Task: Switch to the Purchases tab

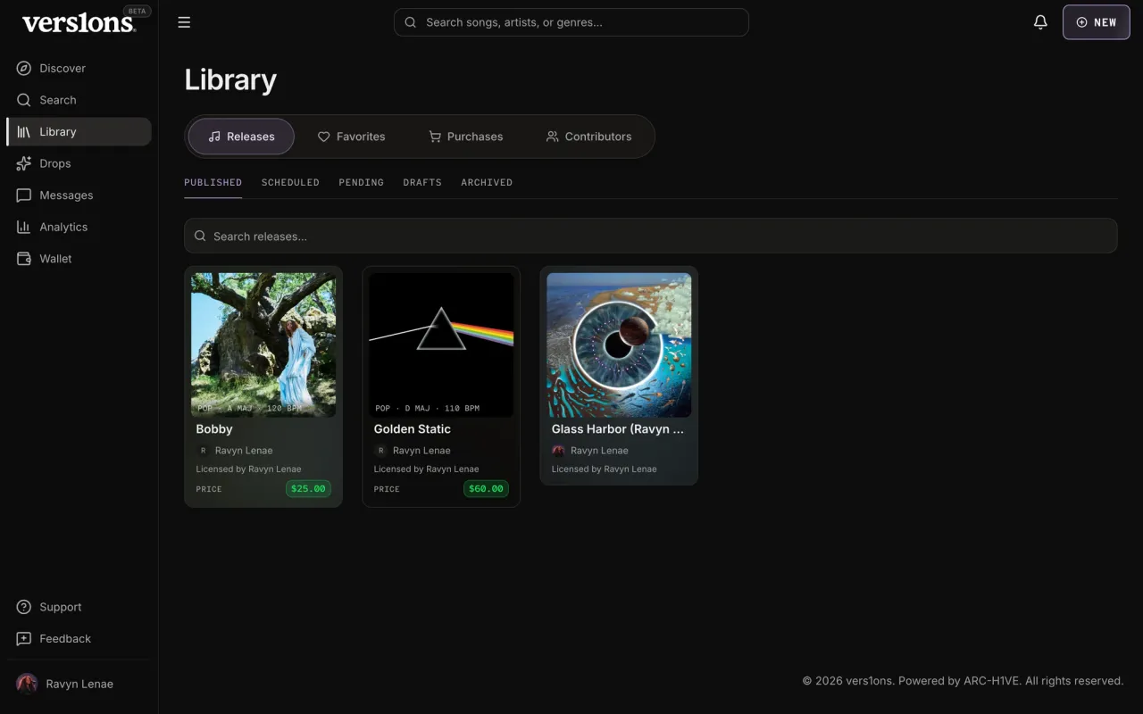Action: pos(466,137)
